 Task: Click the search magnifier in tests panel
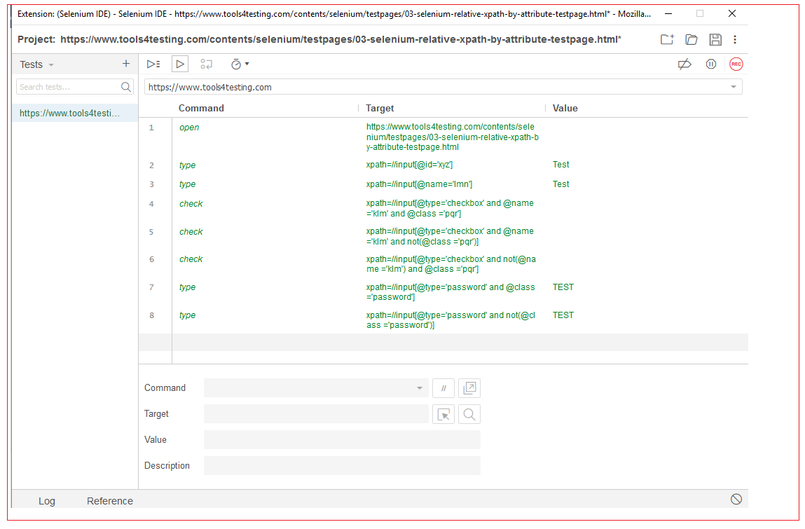tap(126, 87)
